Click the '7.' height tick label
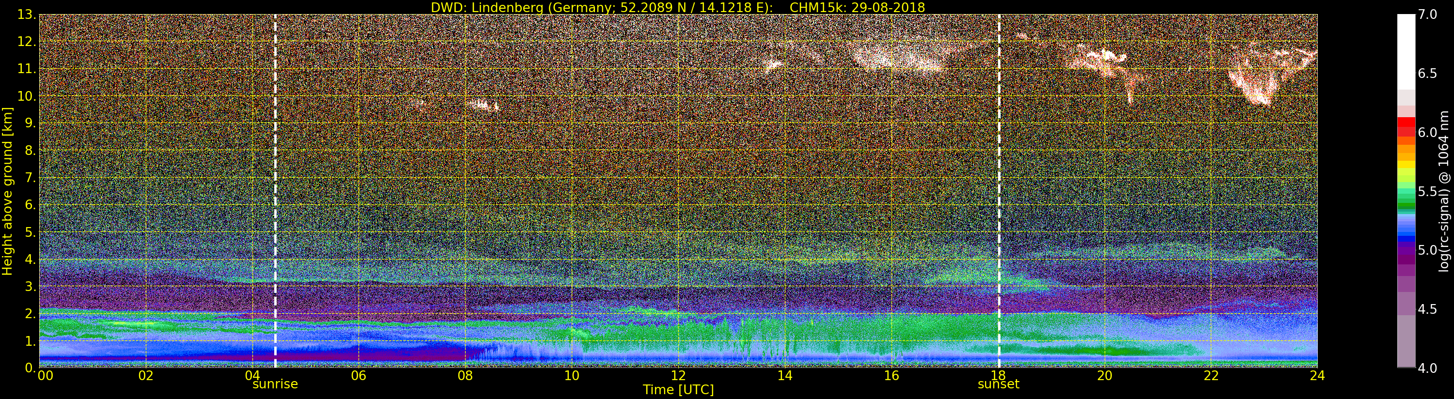This screenshot has height=399, width=1454. click(31, 178)
